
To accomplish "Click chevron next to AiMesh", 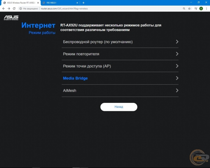I will tap(177, 90).
